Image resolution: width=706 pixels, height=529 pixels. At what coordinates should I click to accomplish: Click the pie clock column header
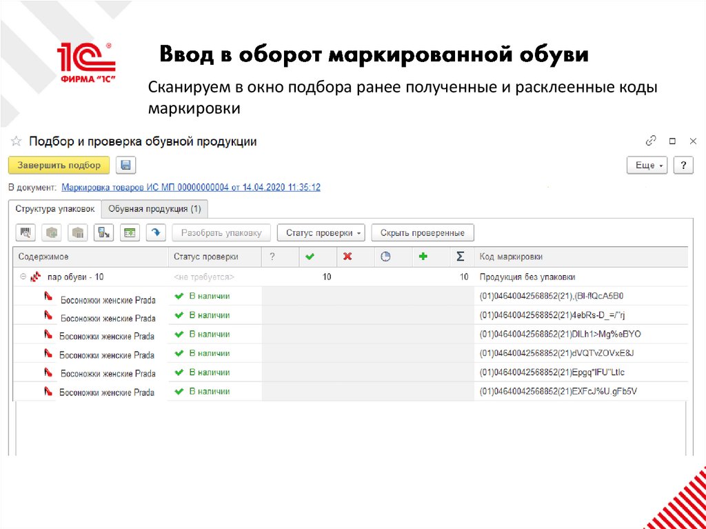click(385, 257)
